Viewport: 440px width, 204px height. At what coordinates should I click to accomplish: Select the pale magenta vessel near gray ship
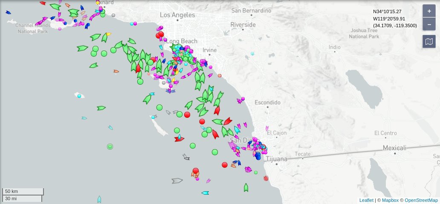[208, 181]
